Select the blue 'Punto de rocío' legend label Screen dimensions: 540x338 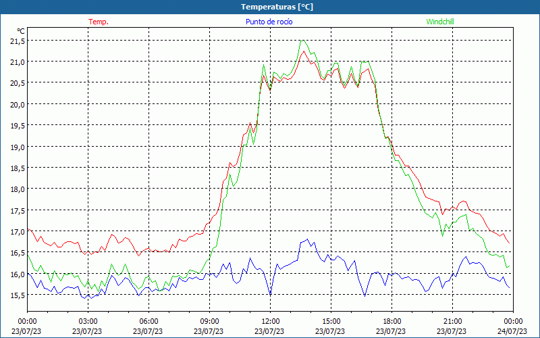click(269, 22)
